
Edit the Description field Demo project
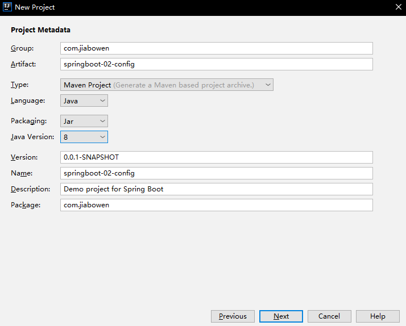(217, 189)
